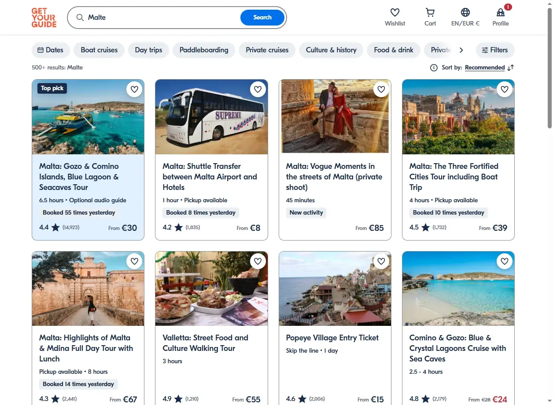Add Blue & Crystal Lagoons Cruise to wishlist
This screenshot has width=553, height=405.
pyautogui.click(x=505, y=261)
